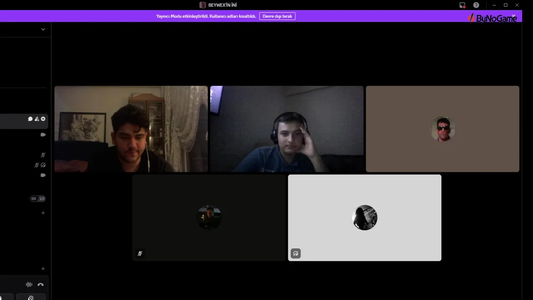The image size is (533, 300).
Task: Expand the server header dropdown chevron
Action: point(43,30)
